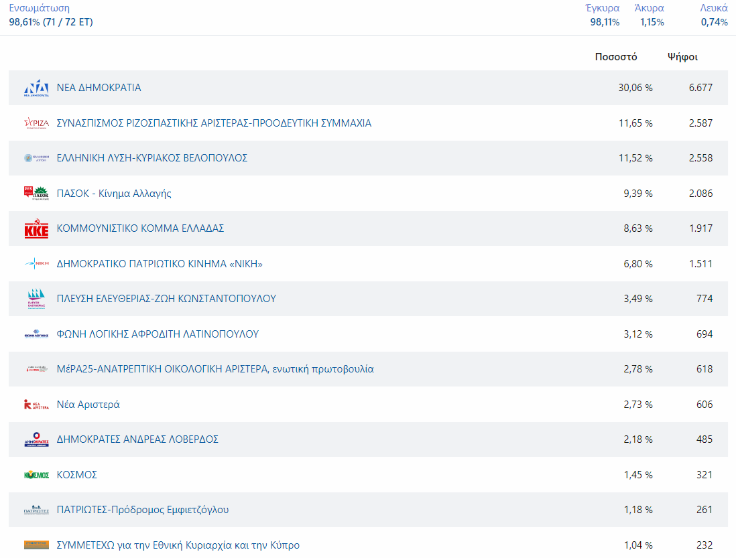Select the ΚΟΣΜΟΣ party name

coord(77,474)
